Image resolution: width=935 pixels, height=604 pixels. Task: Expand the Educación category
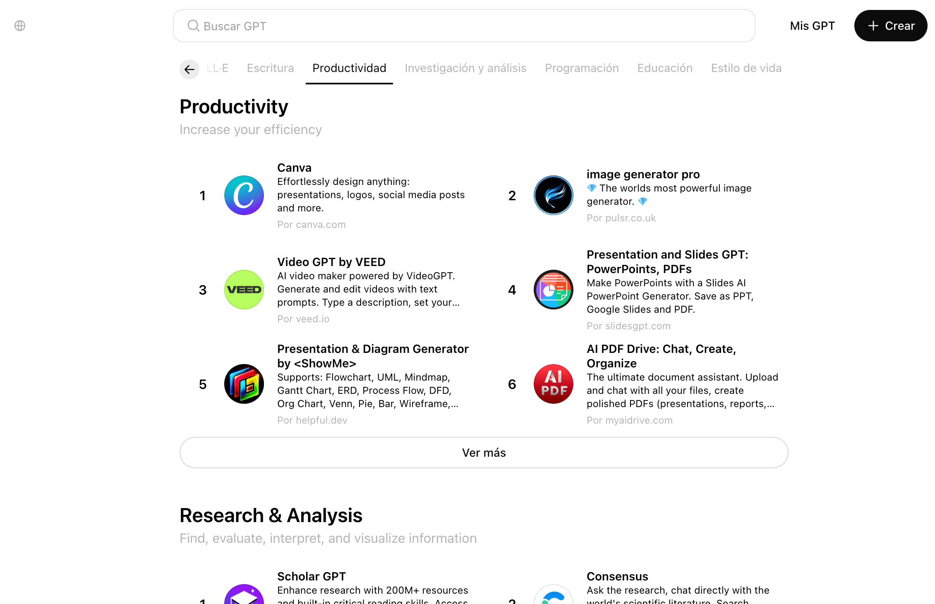click(x=664, y=68)
